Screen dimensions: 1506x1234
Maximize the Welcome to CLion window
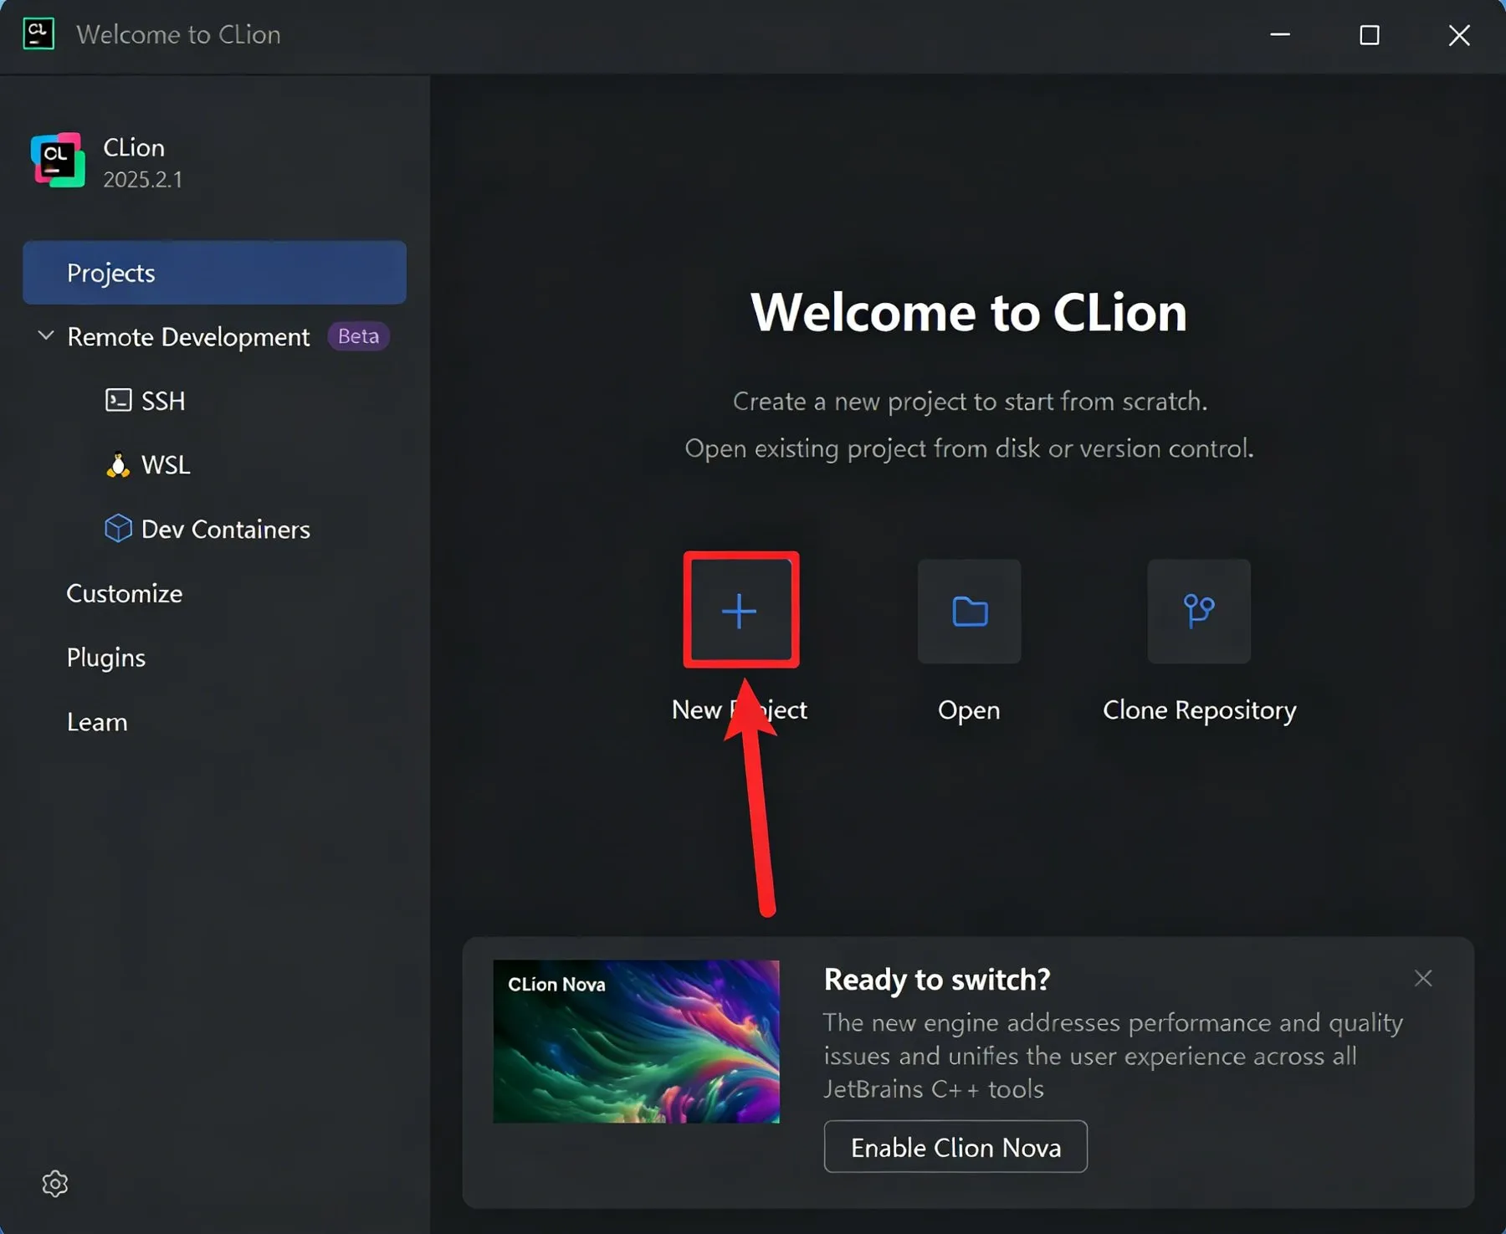(1370, 34)
